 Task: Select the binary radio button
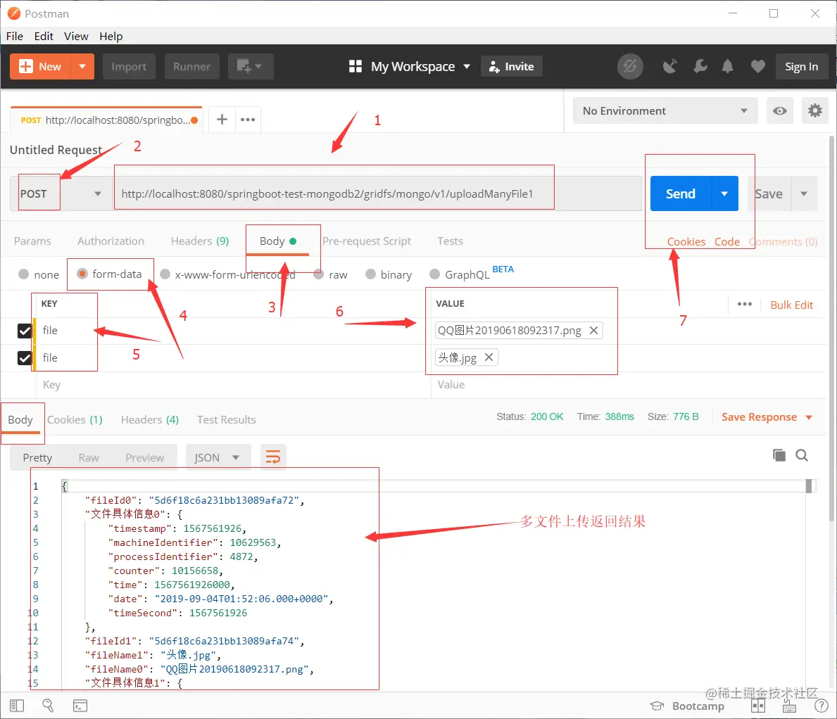coord(370,274)
